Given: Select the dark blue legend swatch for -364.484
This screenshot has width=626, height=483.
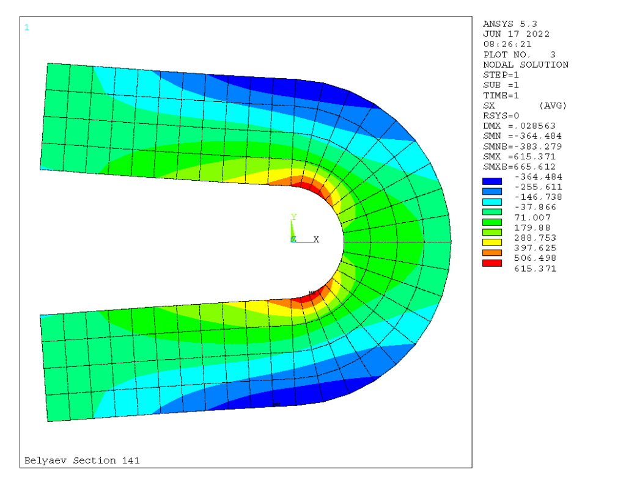Looking at the screenshot, I should pyautogui.click(x=492, y=181).
